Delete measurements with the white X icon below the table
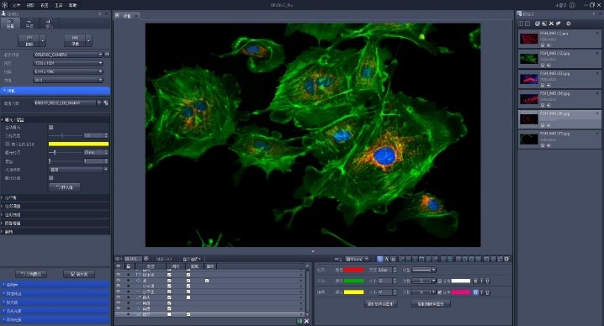Screen dimensions: 604x326 tap(306, 321)
